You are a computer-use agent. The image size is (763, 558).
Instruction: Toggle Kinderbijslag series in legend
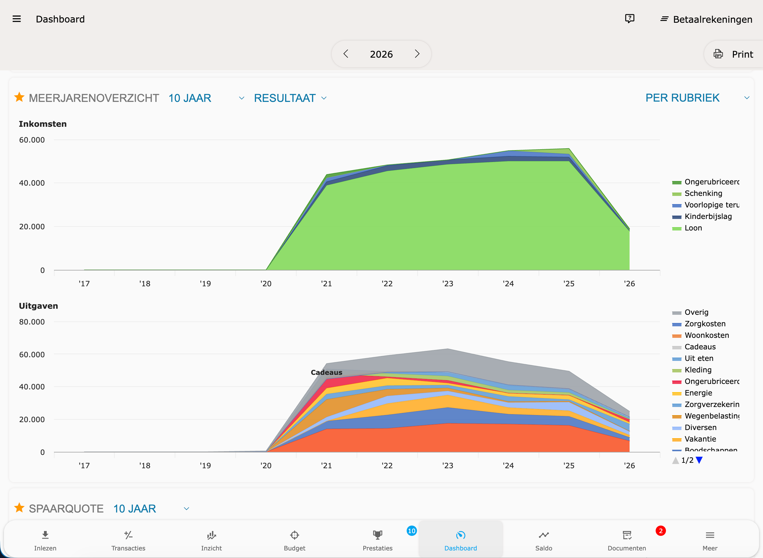[702, 217]
